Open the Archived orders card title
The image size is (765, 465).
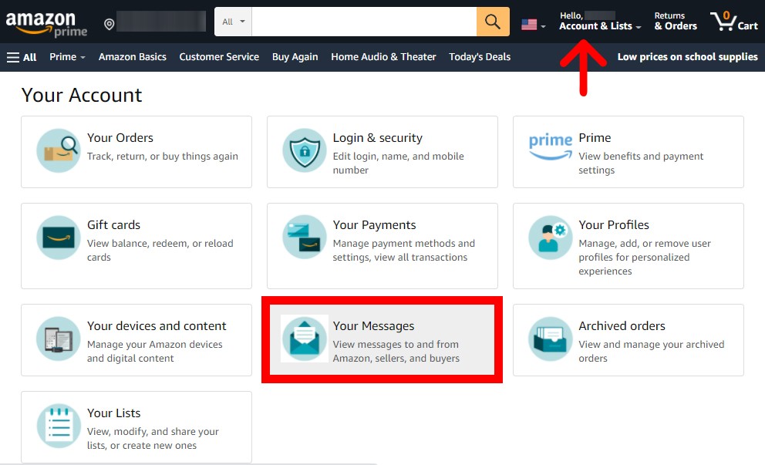point(622,326)
